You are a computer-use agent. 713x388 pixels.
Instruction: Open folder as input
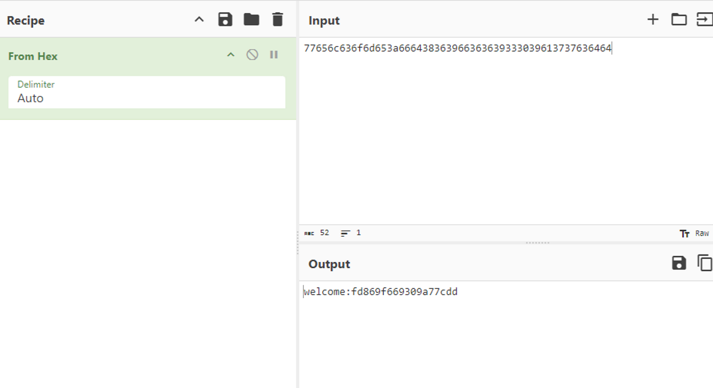tap(679, 20)
